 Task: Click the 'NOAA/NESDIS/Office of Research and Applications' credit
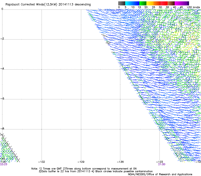[x=160, y=174]
